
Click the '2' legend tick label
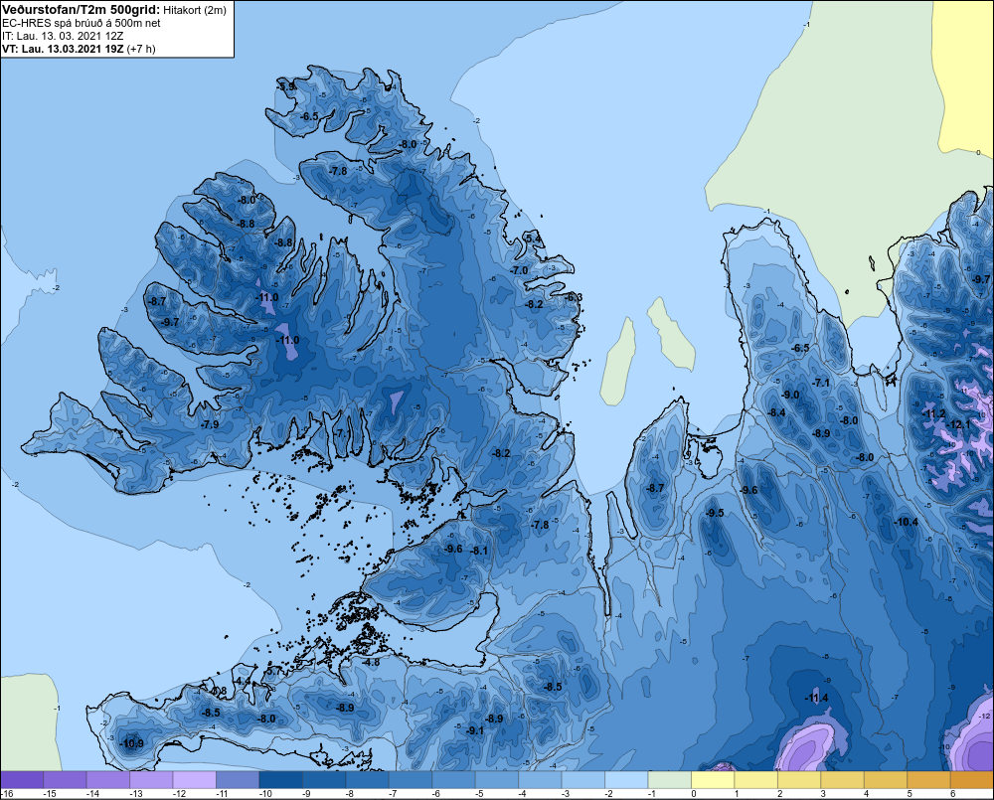[x=780, y=794]
